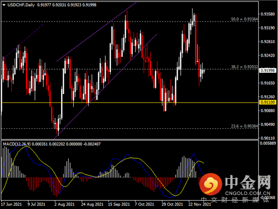Select the 23.6 = 0.90384 Fibonacci label
Image resolution: width=278 pixels, height=209 pixels.
click(x=244, y=126)
